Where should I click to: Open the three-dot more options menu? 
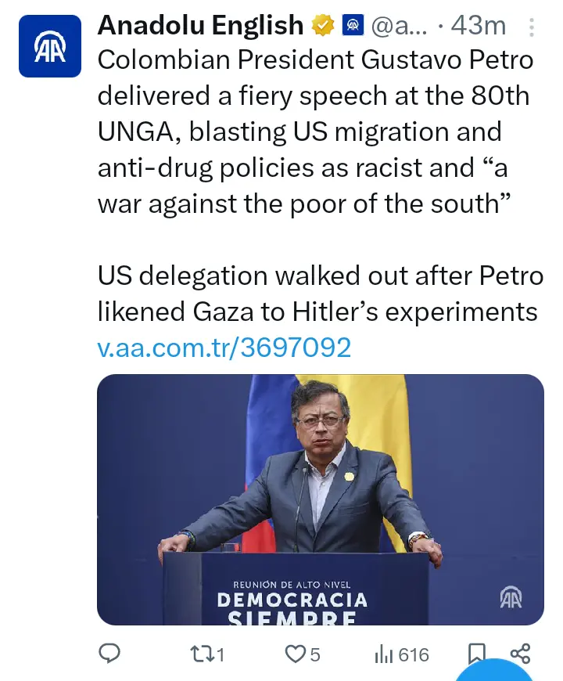pos(533,28)
